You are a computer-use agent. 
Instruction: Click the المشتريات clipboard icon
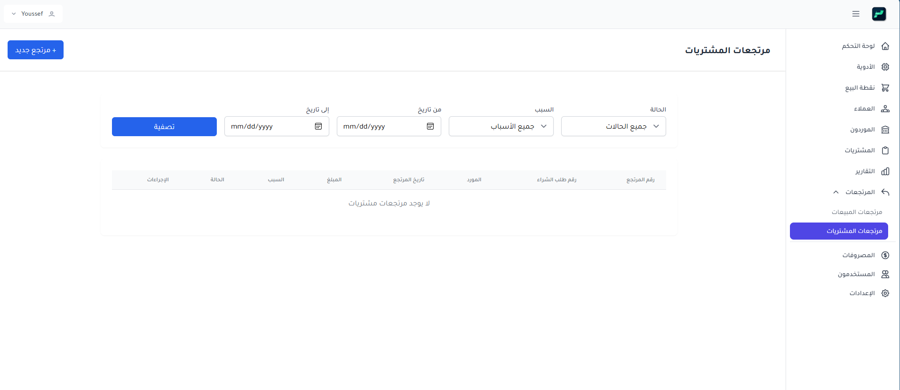[x=885, y=150]
